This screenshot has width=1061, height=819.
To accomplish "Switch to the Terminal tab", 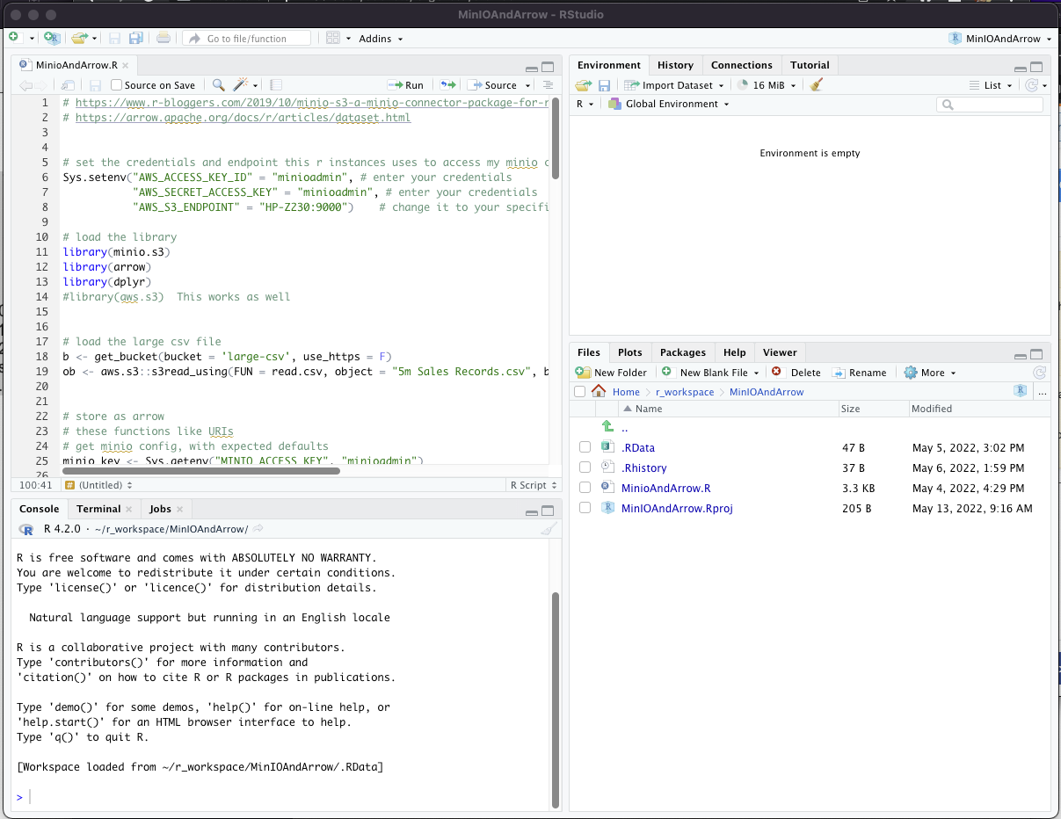I will pos(98,509).
